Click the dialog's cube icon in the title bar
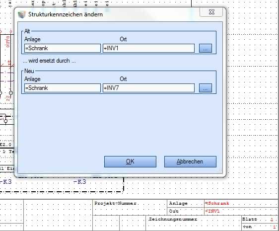This screenshot has height=231, width=279. click(22, 14)
